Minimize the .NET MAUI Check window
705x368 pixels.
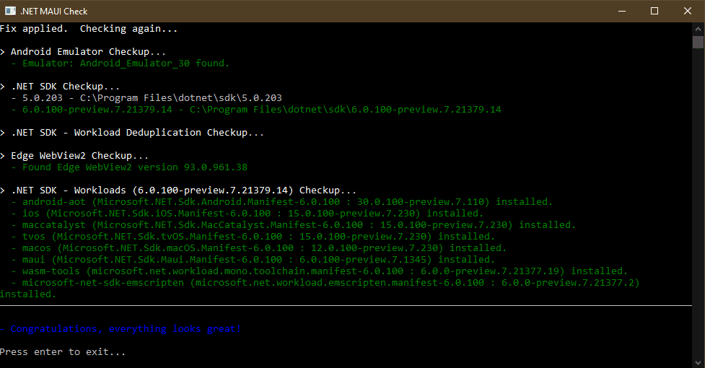(622, 11)
